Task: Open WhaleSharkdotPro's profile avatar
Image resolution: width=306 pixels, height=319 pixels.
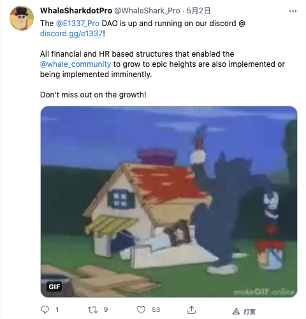Action: click(x=22, y=18)
